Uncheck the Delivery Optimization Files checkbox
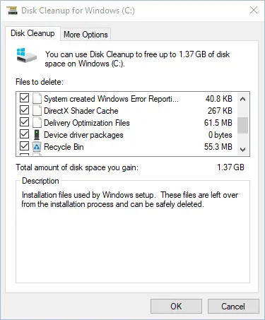 click(x=24, y=122)
